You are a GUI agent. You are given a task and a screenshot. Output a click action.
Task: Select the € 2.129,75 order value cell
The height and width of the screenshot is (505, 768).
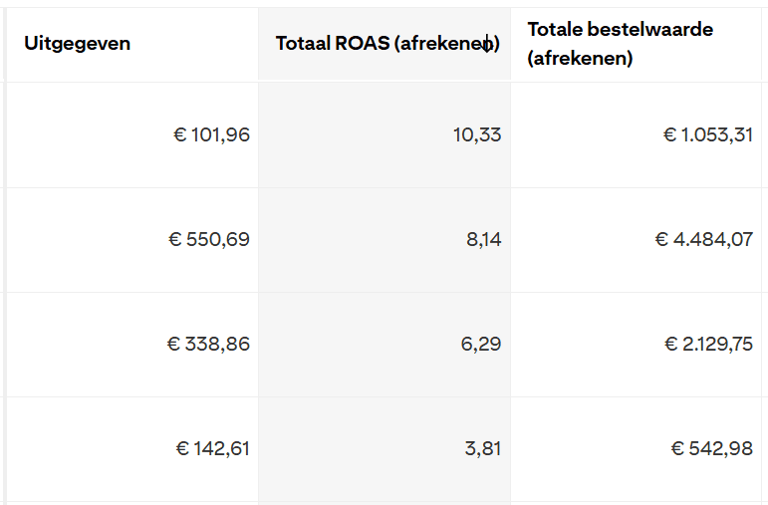[x=708, y=344]
